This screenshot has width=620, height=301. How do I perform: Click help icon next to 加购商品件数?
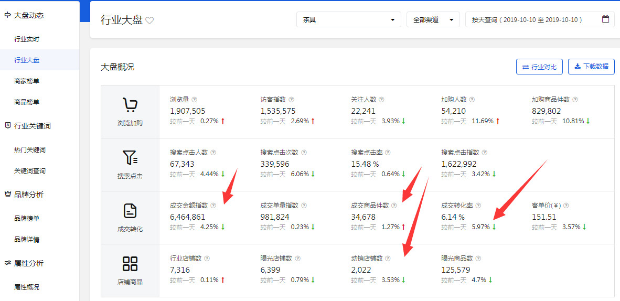coord(575,100)
